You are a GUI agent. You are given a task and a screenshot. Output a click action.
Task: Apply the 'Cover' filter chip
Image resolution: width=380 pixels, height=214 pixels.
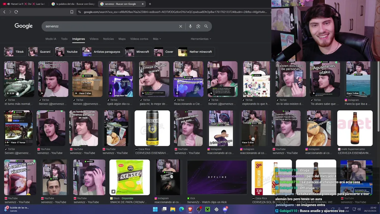164,52
